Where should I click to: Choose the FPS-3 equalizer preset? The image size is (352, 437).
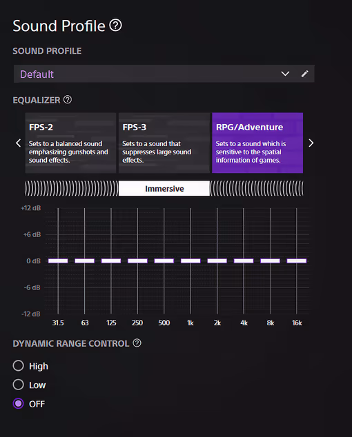click(x=164, y=143)
